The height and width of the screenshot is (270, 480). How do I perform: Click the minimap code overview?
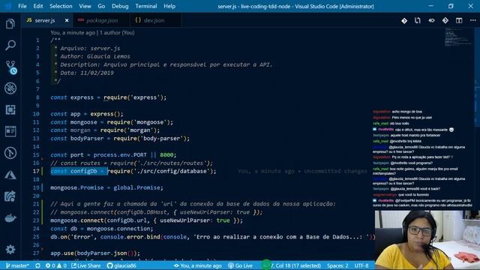[458, 37]
